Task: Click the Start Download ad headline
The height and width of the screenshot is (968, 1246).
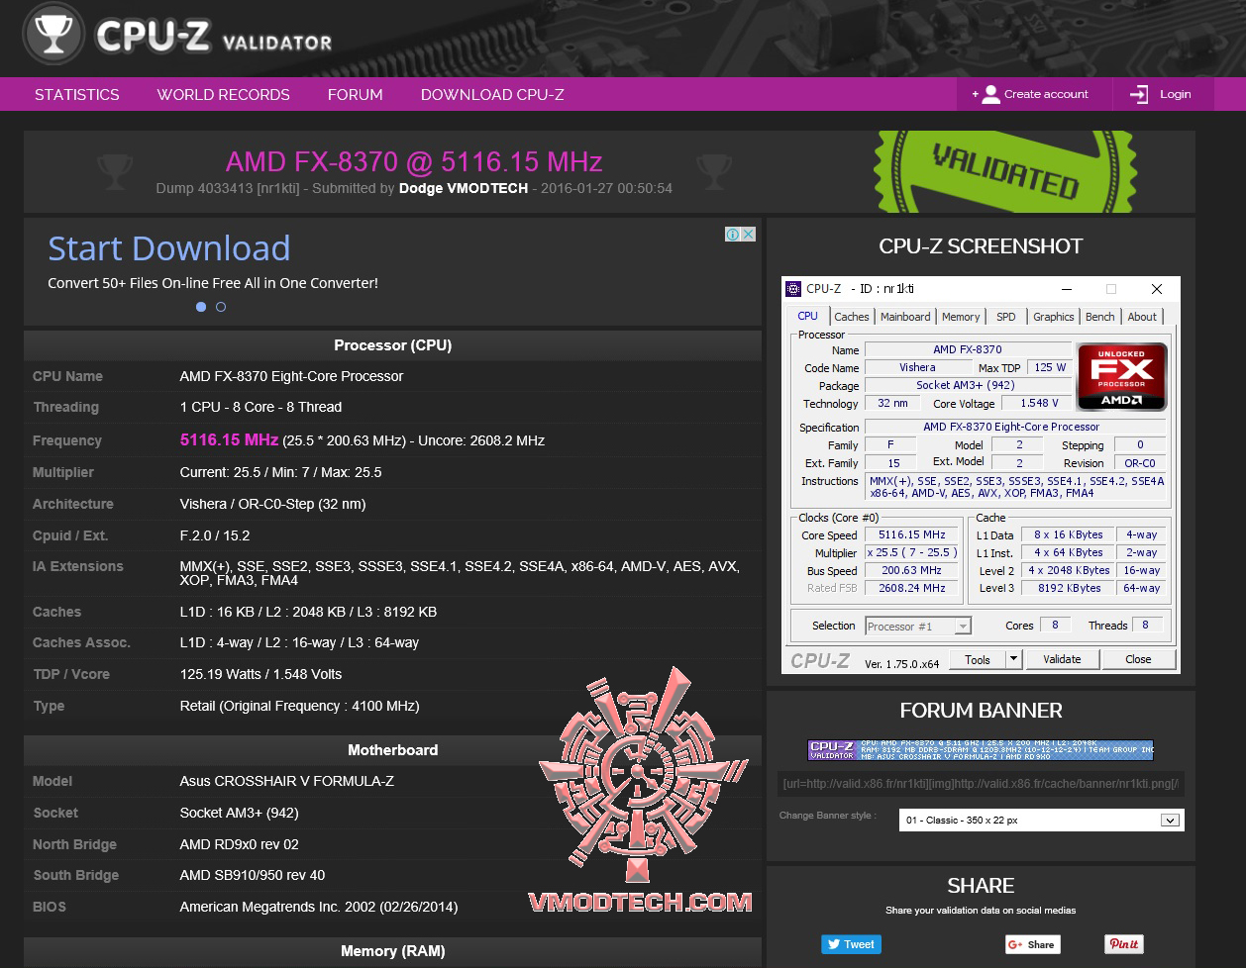Action: (169, 248)
